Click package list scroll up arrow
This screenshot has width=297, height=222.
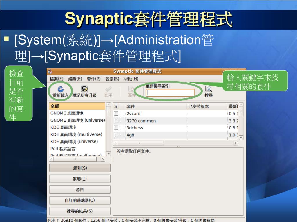coord(241,105)
